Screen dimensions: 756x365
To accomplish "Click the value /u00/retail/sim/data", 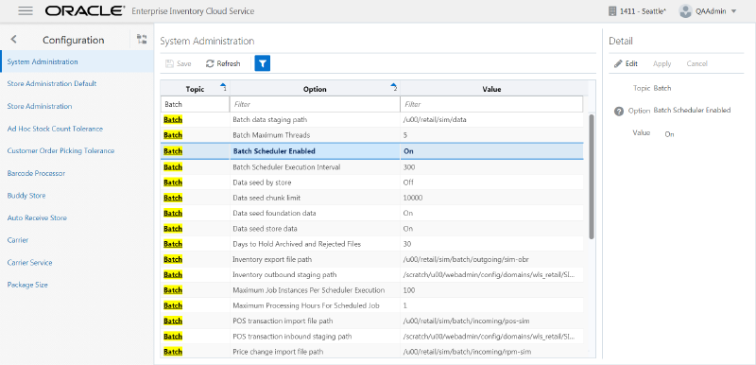I will pos(435,119).
